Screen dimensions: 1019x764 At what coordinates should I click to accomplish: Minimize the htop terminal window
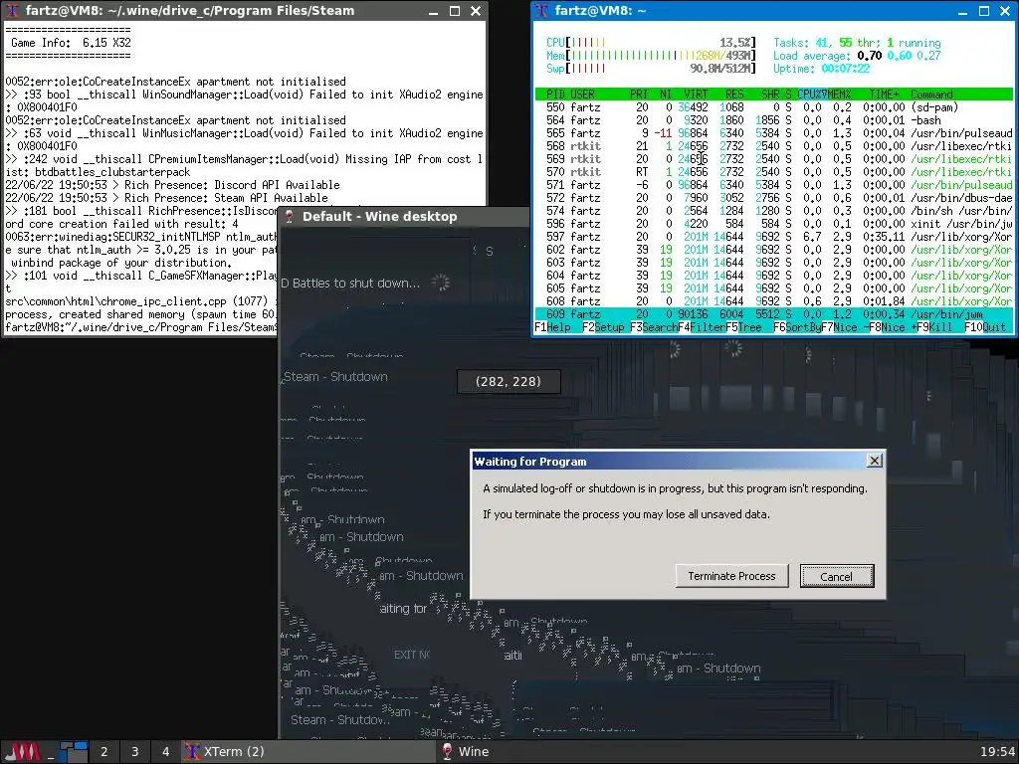coord(963,11)
